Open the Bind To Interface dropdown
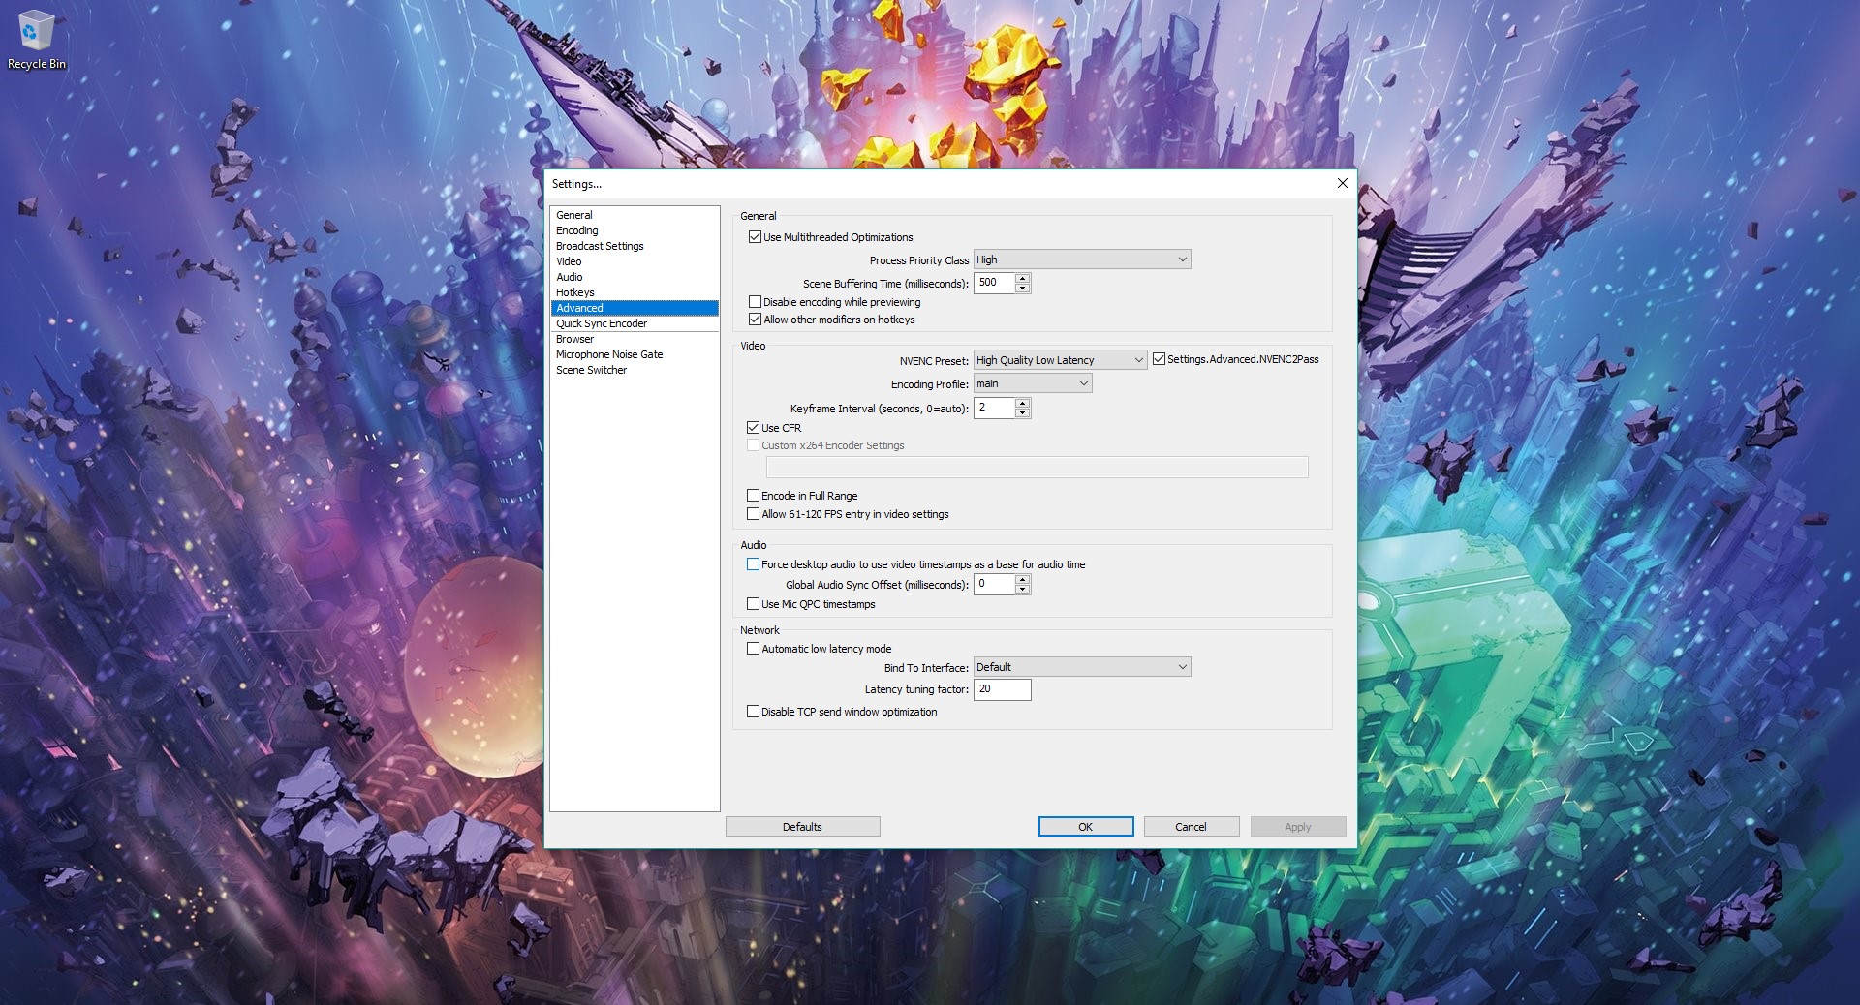The image size is (1860, 1005). pos(1082,667)
